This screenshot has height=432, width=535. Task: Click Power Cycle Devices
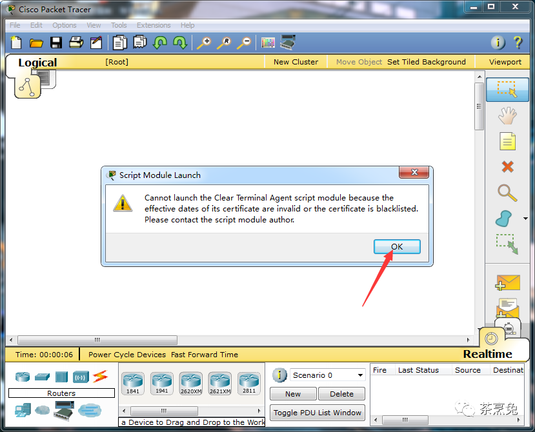pyautogui.click(x=127, y=355)
